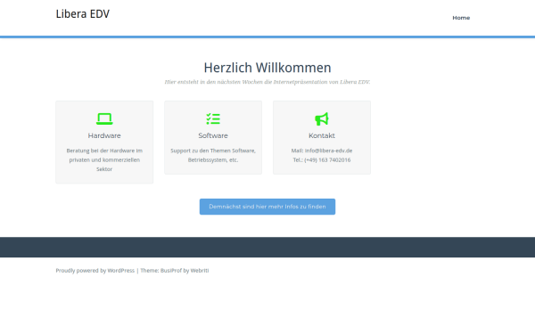535x334 pixels.
Task: Open the Kontakt heading
Action: pyautogui.click(x=322, y=135)
